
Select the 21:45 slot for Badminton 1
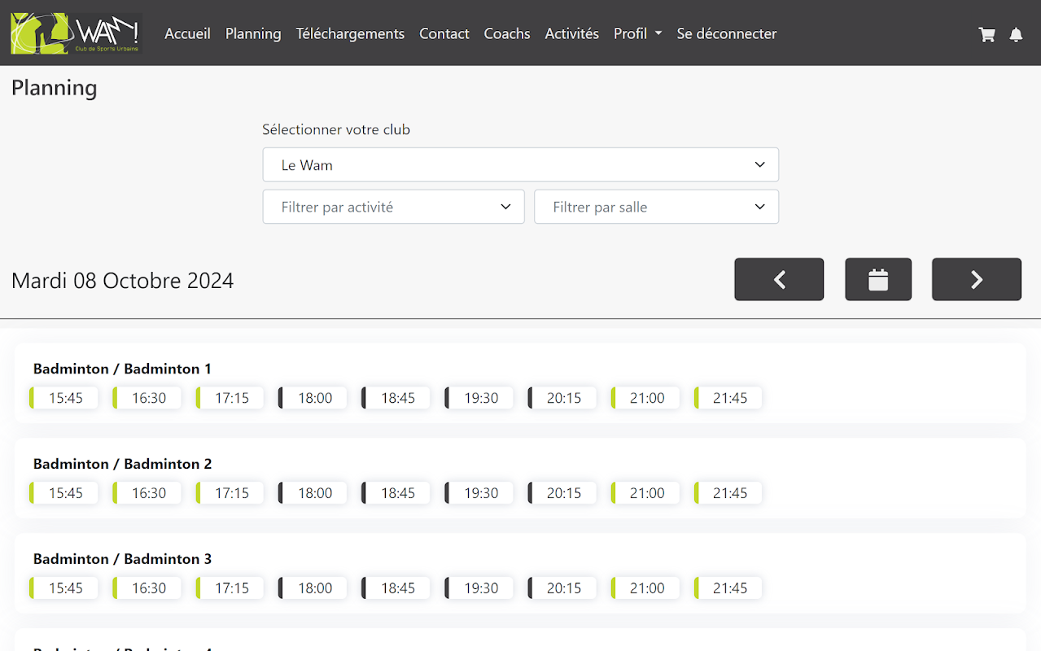[728, 398]
